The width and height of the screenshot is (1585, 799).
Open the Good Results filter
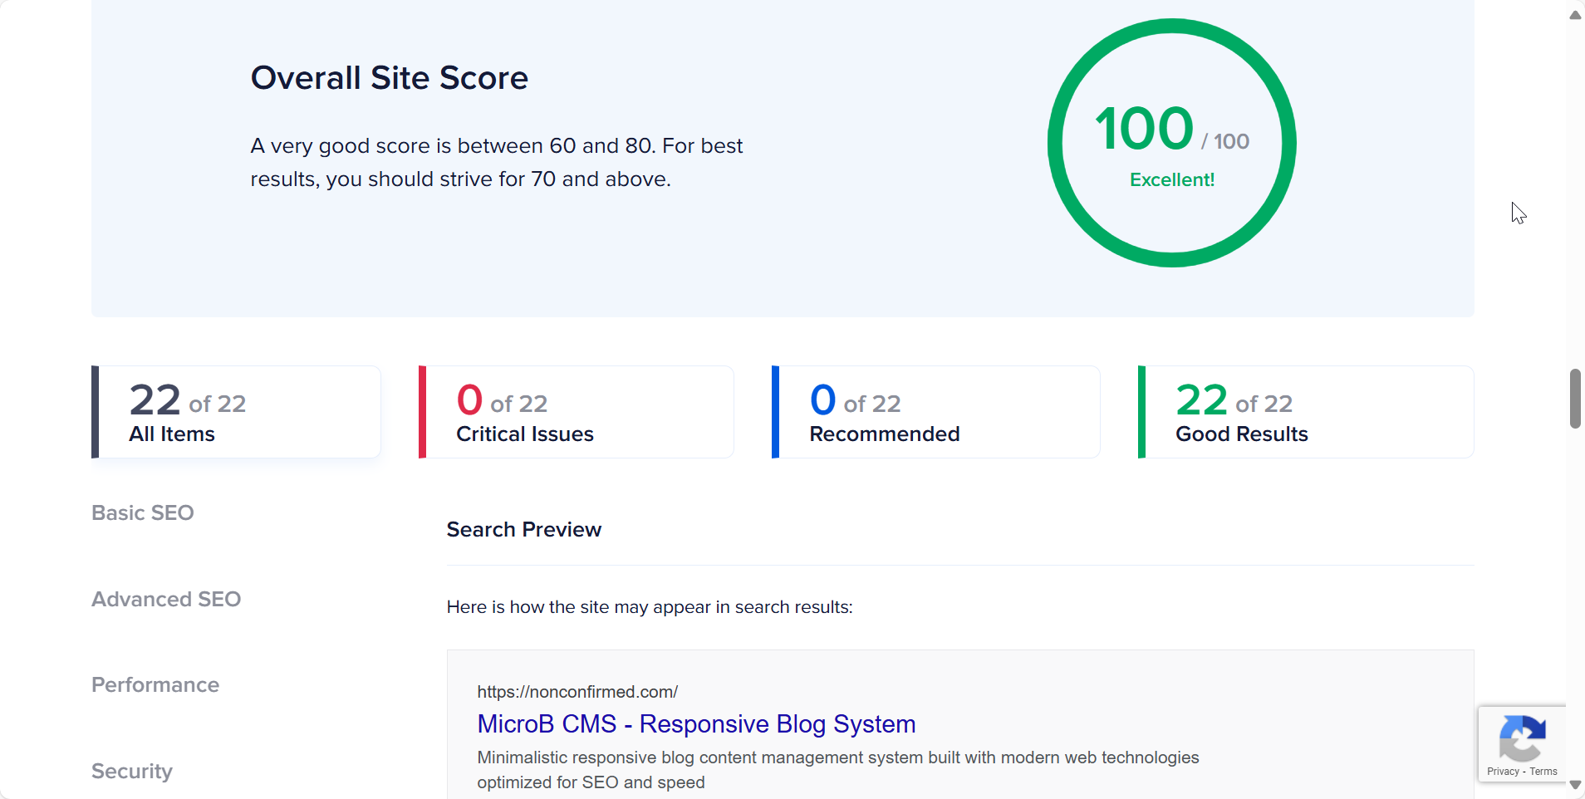pos(1306,412)
